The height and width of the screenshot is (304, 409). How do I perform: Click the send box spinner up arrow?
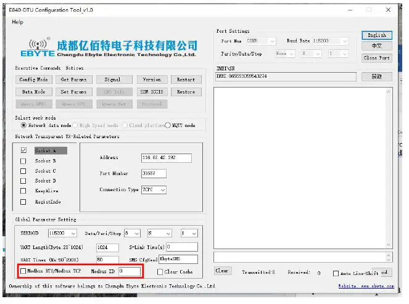point(389,255)
